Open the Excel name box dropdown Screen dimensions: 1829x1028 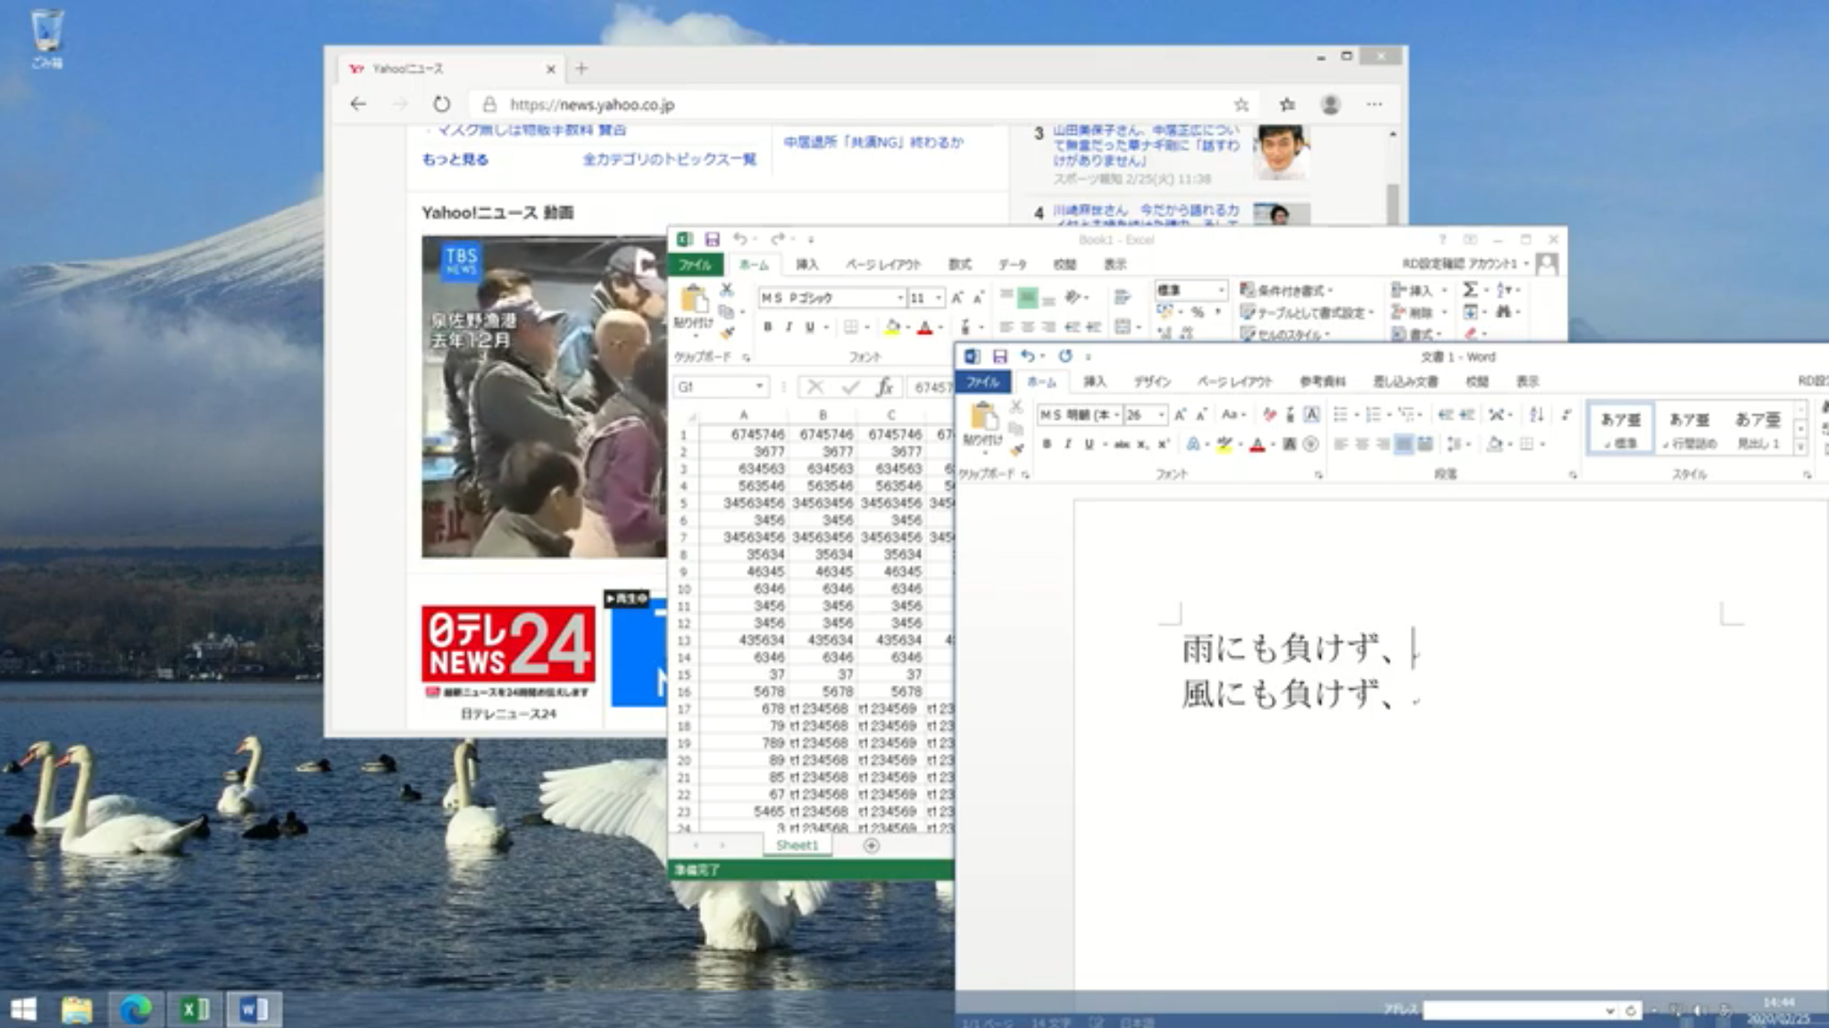(x=759, y=387)
